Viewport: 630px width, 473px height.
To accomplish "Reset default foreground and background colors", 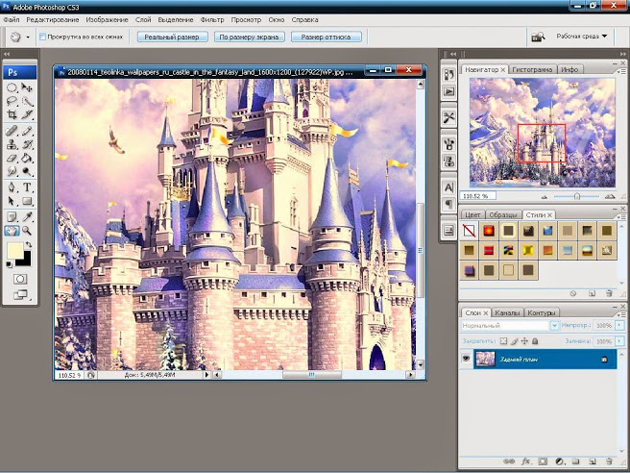I will pos(9,264).
